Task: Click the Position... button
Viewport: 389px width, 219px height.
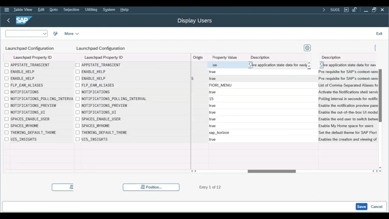Action: [151, 187]
